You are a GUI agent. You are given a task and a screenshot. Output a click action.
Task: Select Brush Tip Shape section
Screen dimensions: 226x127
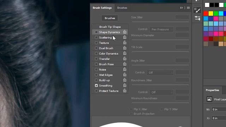110,27
